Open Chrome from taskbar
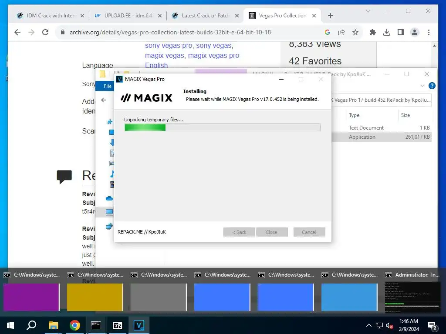Viewport: 446px width, 334px height. pos(75,325)
